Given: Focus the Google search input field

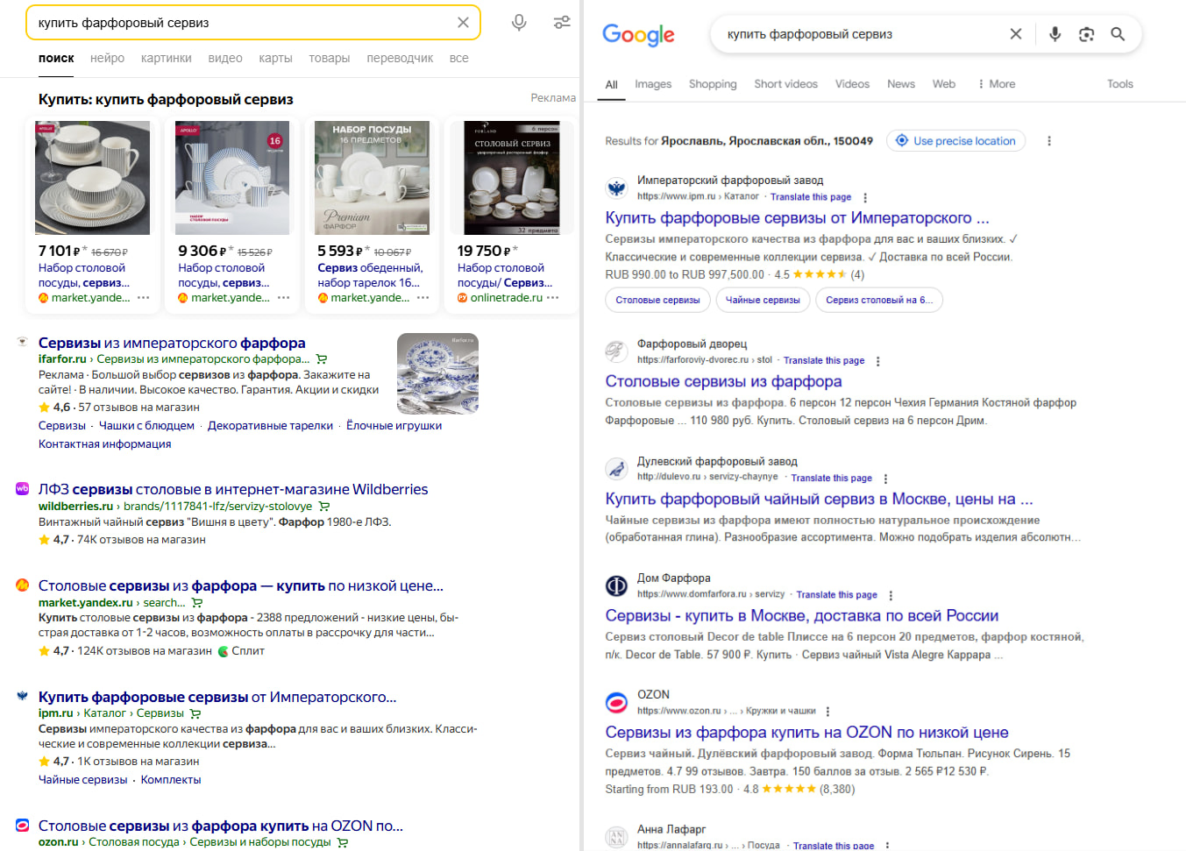Looking at the screenshot, I should click(x=863, y=34).
